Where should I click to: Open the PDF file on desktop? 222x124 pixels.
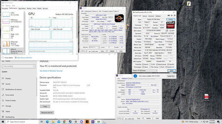click(206, 97)
